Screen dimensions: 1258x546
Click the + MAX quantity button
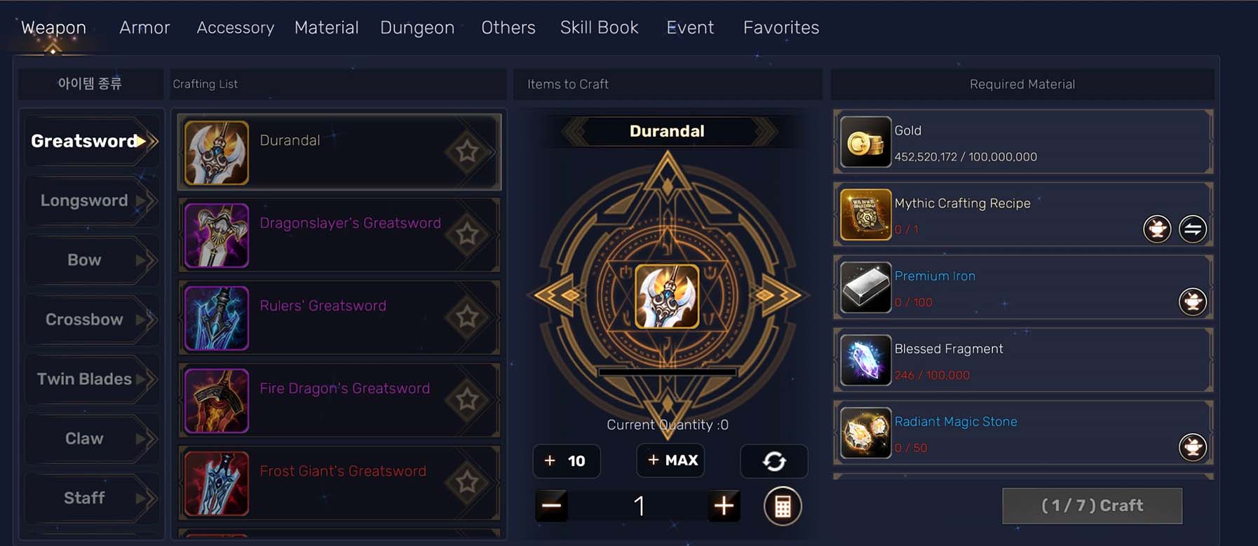click(x=671, y=460)
